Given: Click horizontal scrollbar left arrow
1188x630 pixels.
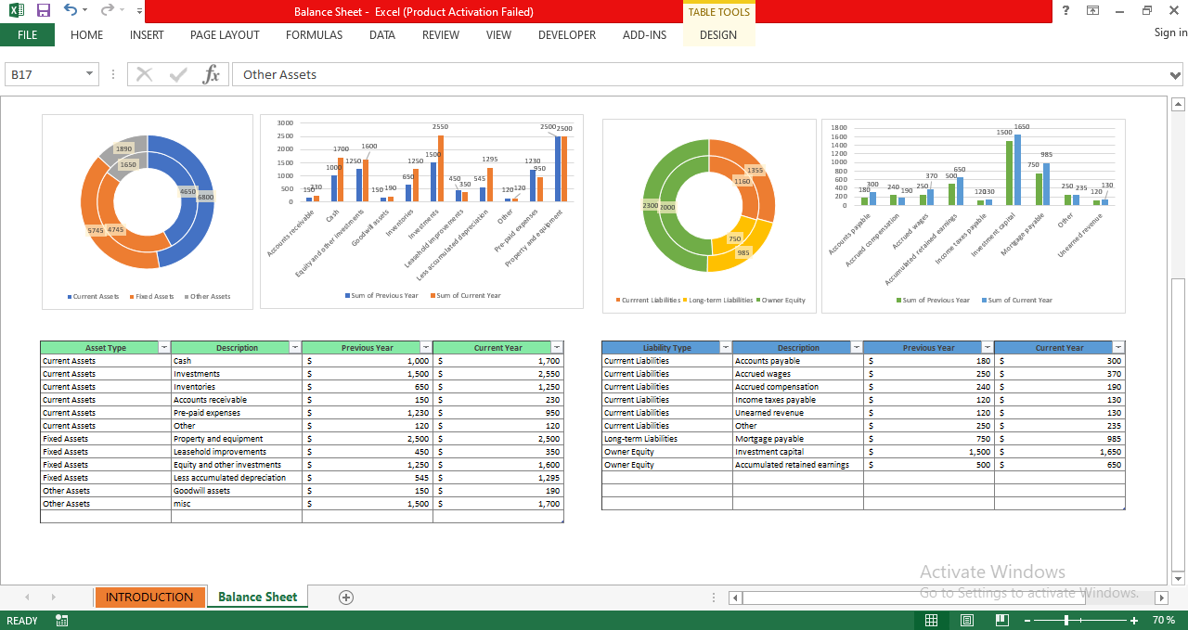Looking at the screenshot, I should tap(736, 598).
